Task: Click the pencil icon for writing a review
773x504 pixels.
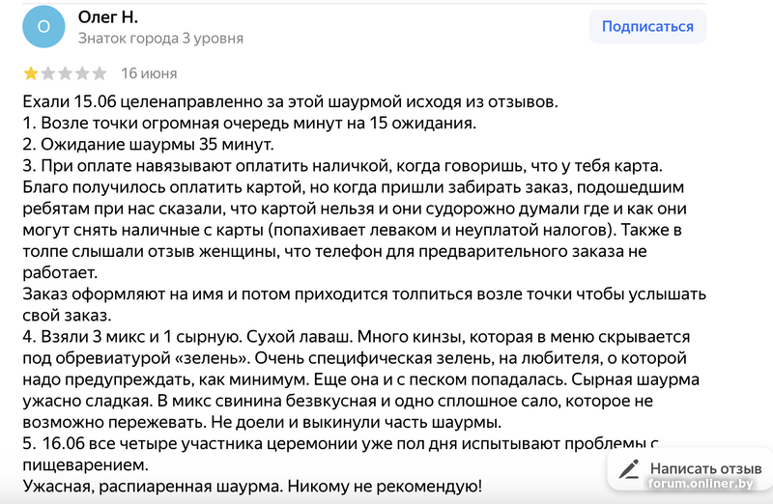Action: tap(629, 469)
